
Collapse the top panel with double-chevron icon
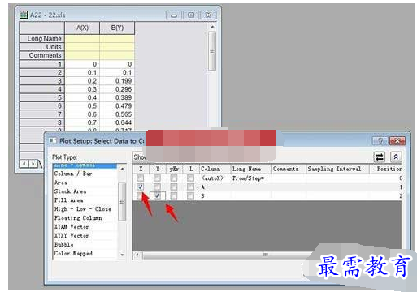[x=396, y=157]
